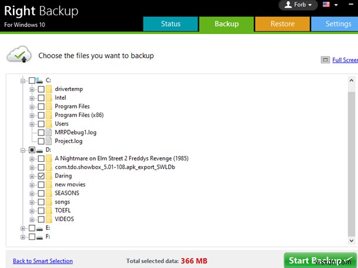Expand the drivertemp folder node
The width and height of the screenshot is (358, 268).
[x=32, y=89]
